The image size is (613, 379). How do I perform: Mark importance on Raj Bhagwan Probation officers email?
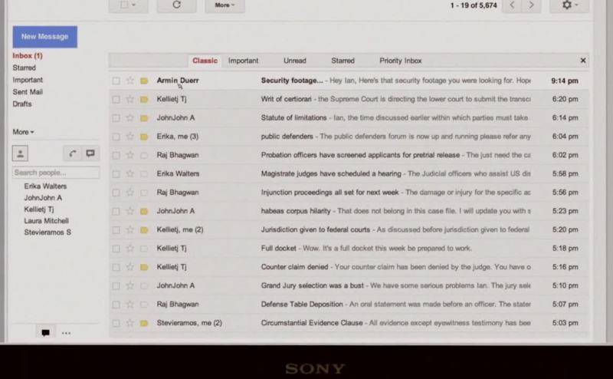pyautogui.click(x=143, y=155)
